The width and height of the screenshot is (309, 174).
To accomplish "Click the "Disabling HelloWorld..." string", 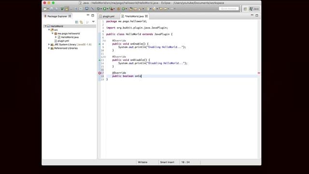I will pos(166,63).
